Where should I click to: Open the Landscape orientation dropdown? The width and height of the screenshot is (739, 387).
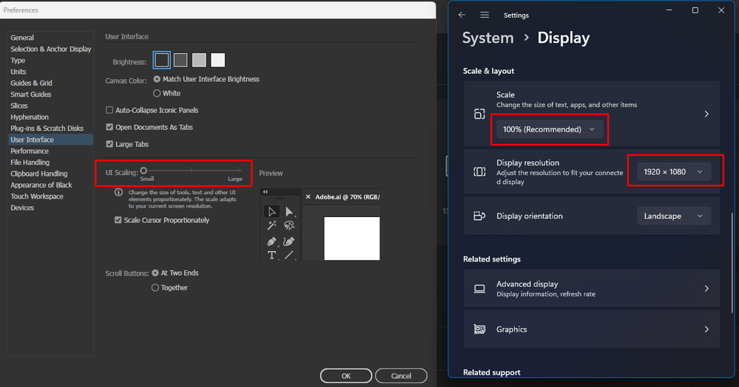pyautogui.click(x=674, y=216)
